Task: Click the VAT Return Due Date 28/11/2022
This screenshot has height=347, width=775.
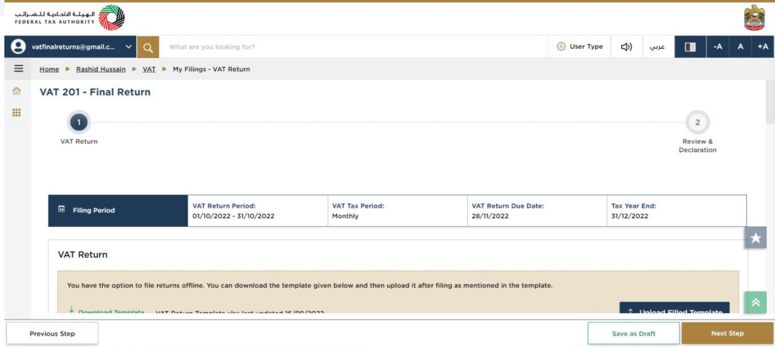Action: tap(490, 216)
